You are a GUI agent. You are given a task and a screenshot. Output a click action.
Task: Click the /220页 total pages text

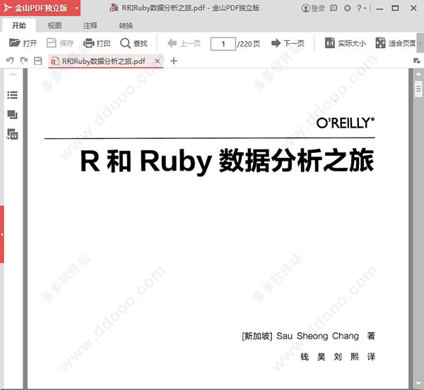(249, 44)
